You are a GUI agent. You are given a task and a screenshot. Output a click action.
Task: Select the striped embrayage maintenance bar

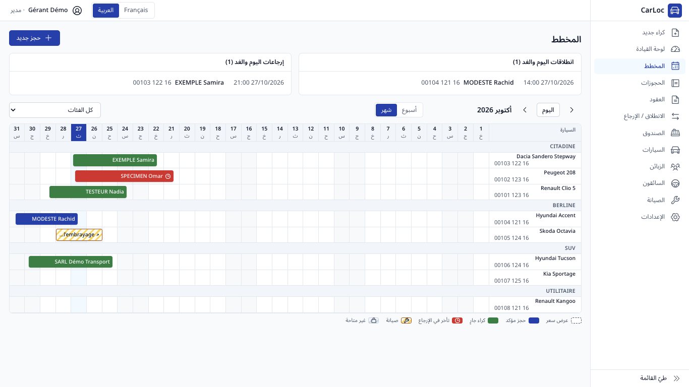pos(79,235)
